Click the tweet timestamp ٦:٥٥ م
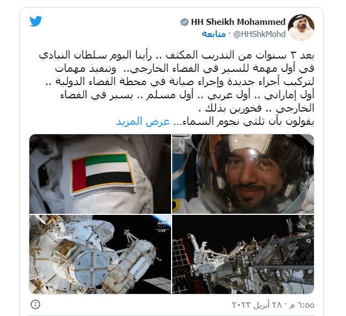 click(x=304, y=305)
